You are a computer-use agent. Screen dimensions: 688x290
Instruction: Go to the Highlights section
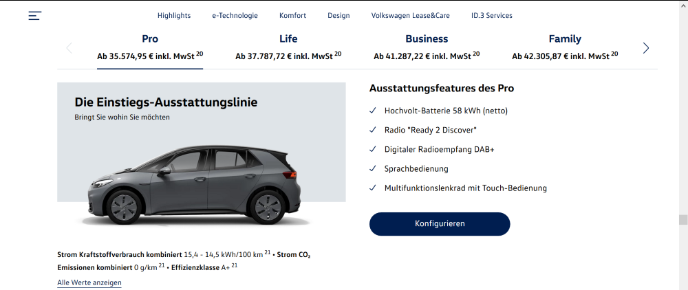173,15
